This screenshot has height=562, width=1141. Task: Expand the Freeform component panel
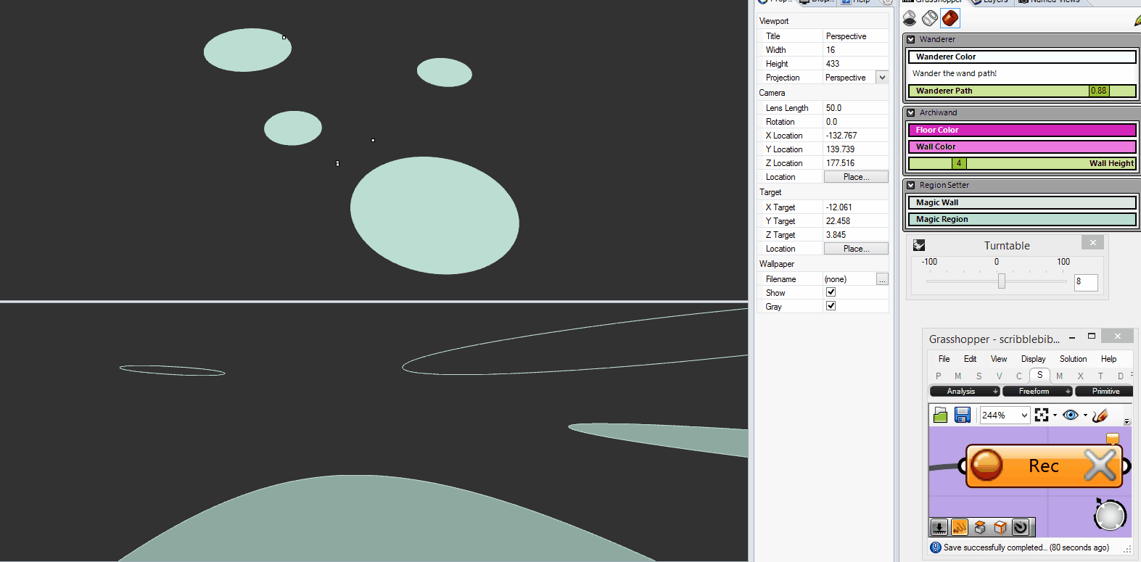tap(1037, 391)
